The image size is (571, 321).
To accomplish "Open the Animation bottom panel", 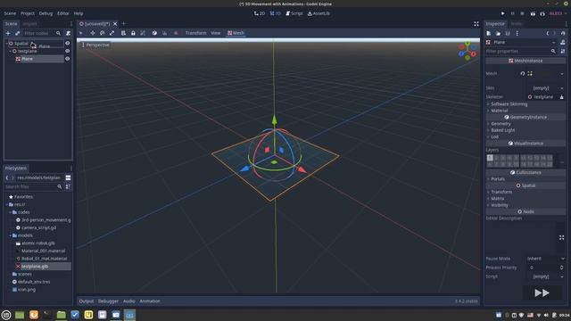I will coord(150,301).
